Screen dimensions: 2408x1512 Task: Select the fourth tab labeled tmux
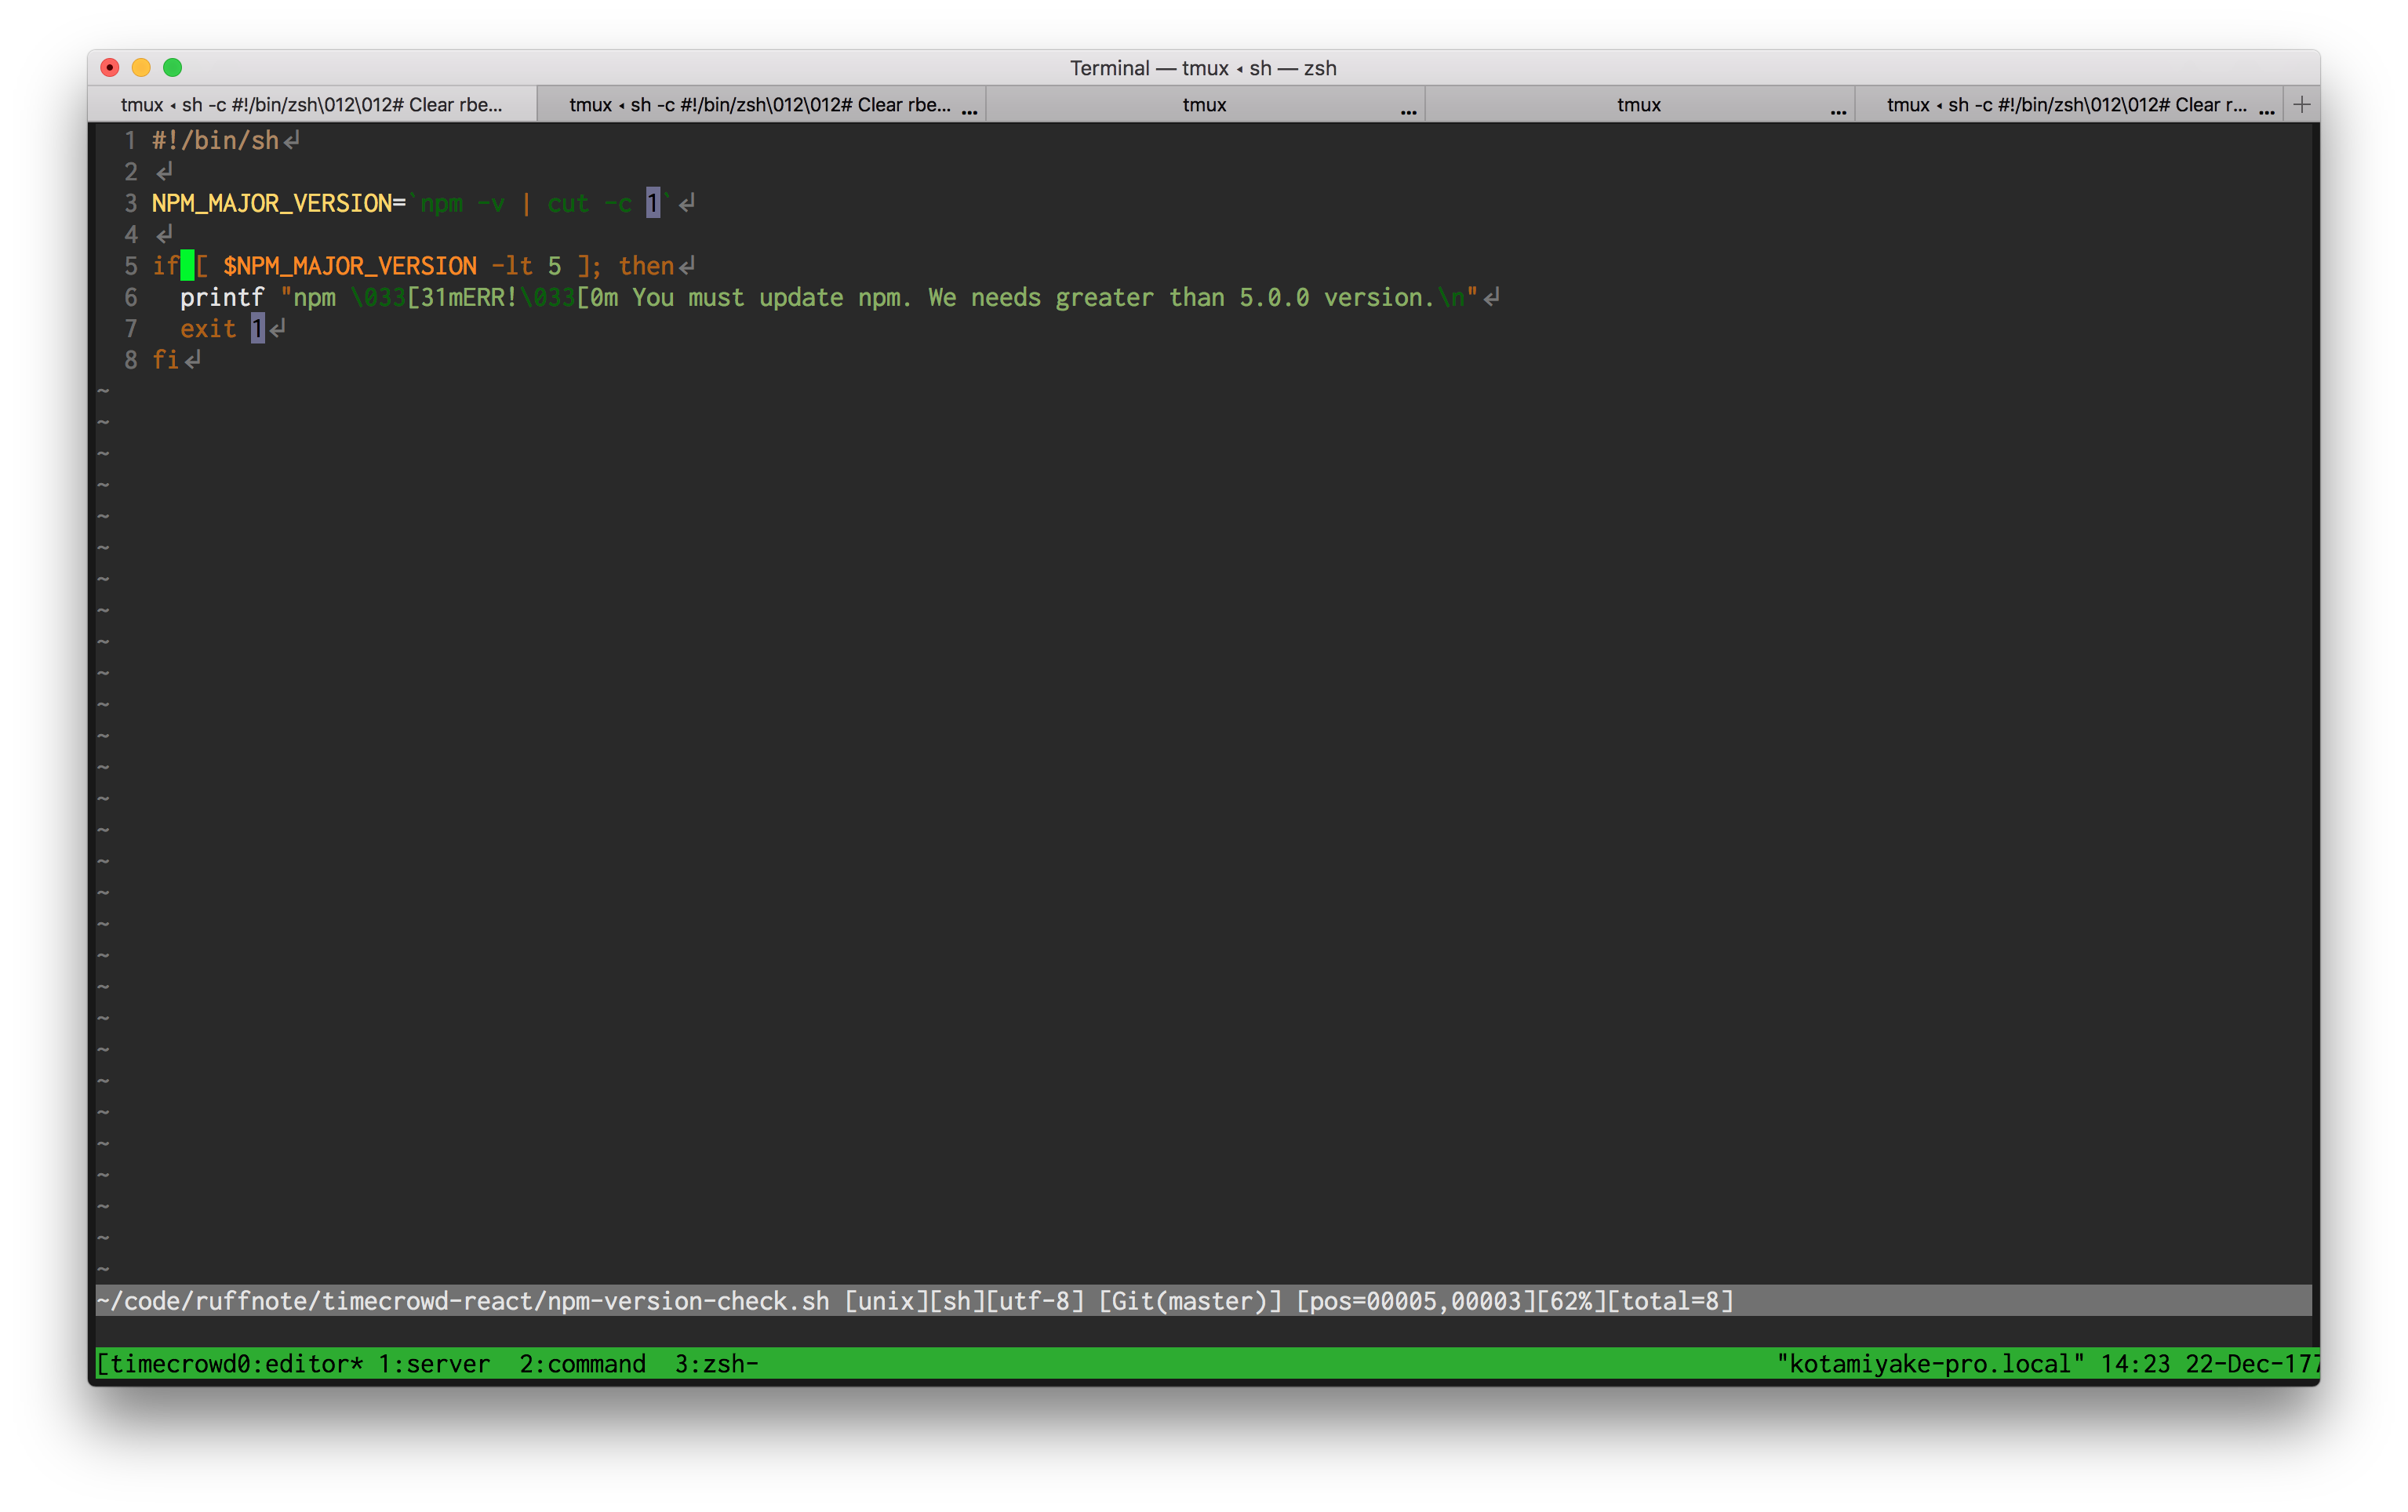pos(1639,105)
